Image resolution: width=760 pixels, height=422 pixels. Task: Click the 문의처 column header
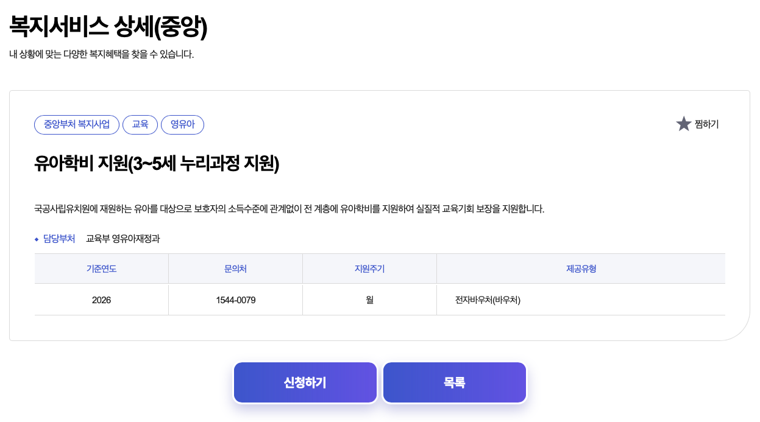pos(235,268)
